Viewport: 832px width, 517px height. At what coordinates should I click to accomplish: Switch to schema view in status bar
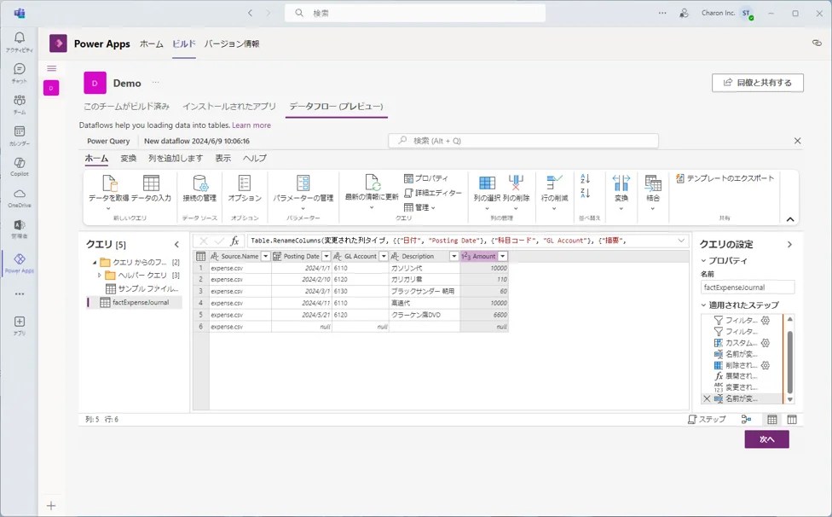pyautogui.click(x=792, y=420)
